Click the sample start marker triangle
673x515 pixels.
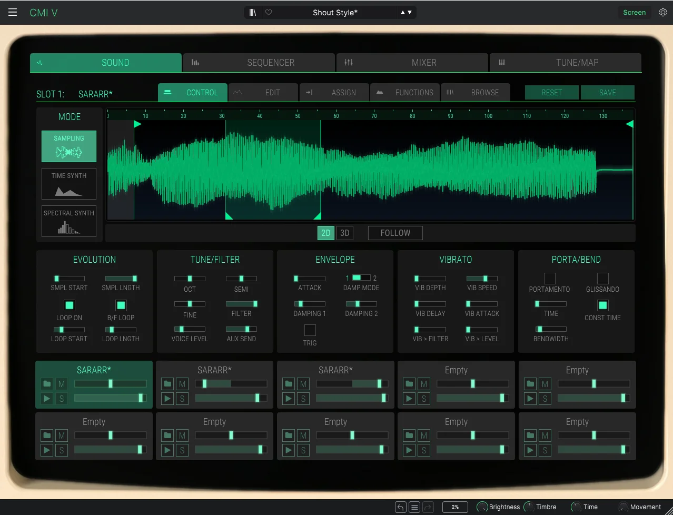137,124
